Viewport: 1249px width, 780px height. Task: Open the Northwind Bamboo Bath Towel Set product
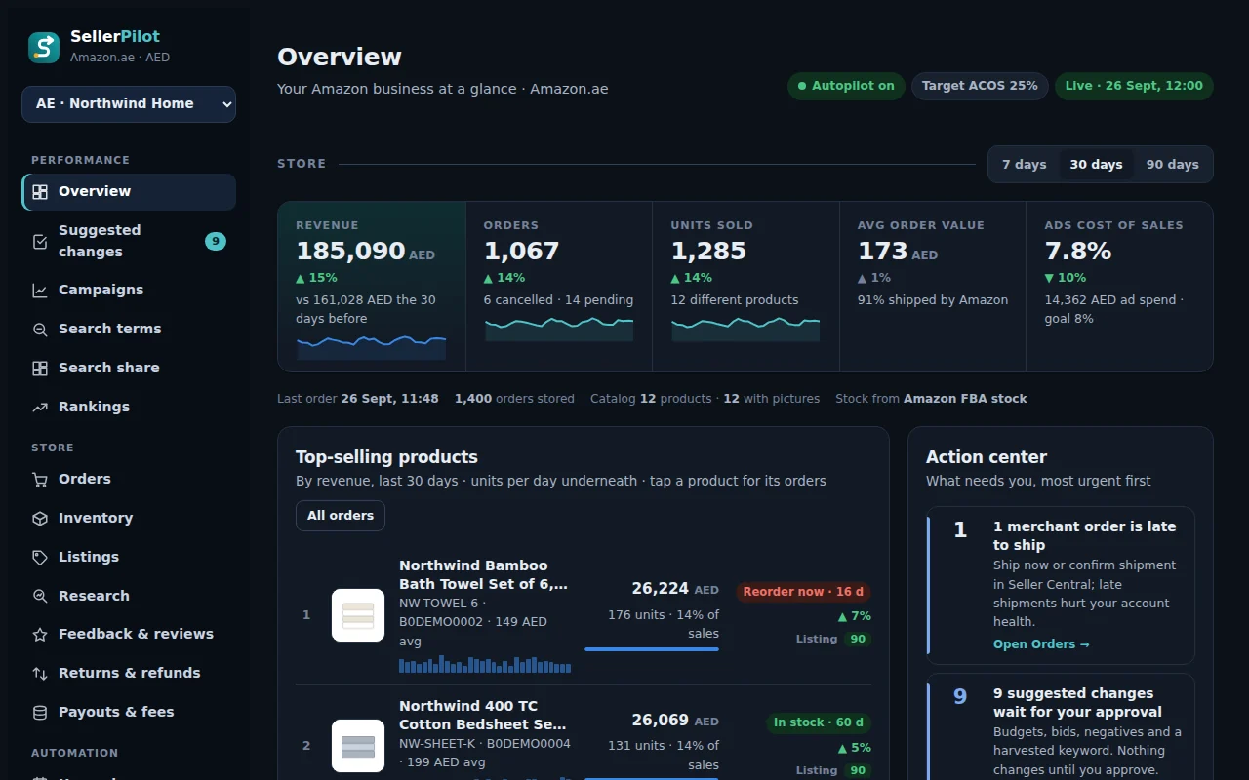pyautogui.click(x=483, y=575)
